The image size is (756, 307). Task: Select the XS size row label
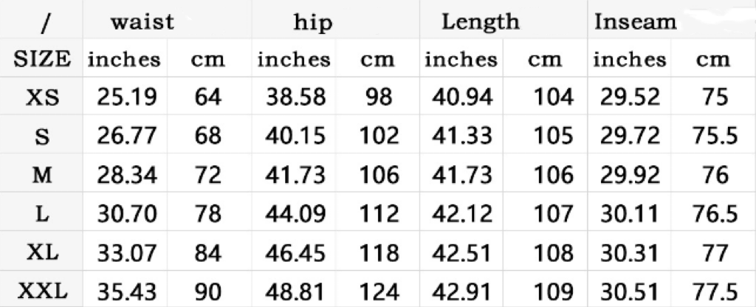point(42,98)
